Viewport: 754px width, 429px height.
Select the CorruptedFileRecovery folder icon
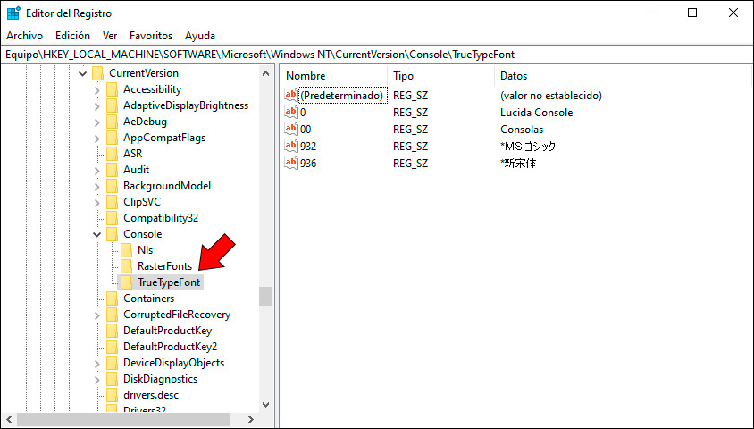(x=112, y=315)
